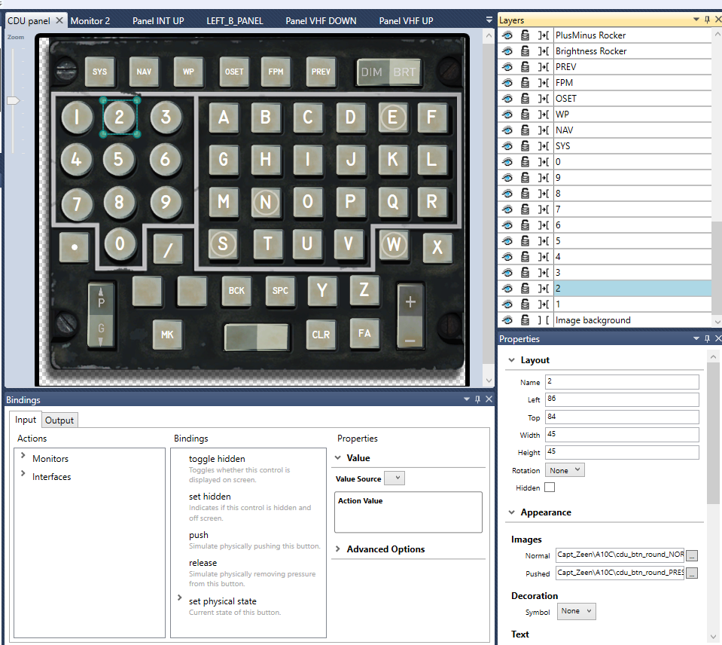
Task: Click lock icon on layer 0
Action: 525,162
